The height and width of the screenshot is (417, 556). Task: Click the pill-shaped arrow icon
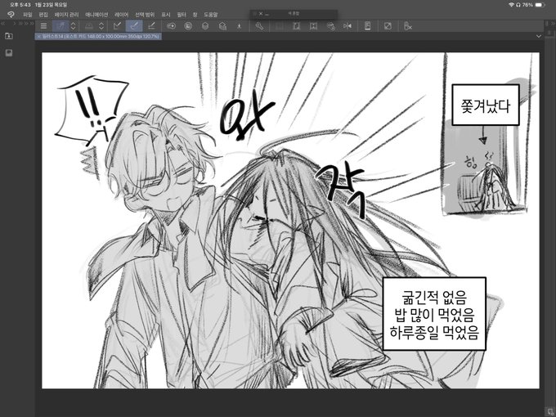point(171,26)
